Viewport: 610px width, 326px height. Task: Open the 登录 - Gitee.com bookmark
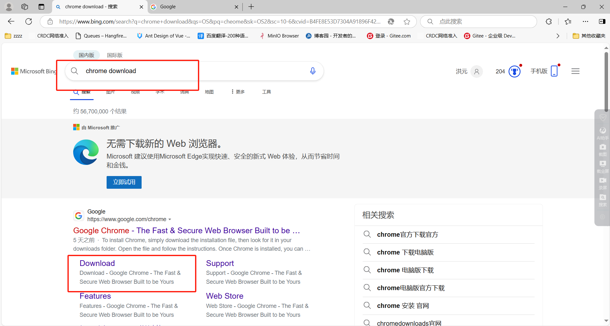tap(389, 36)
